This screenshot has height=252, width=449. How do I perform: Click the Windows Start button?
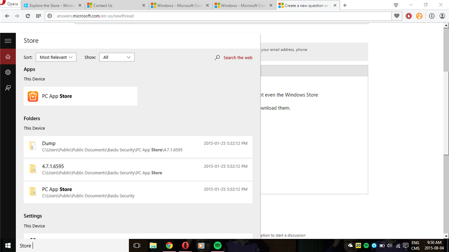click(x=8, y=245)
